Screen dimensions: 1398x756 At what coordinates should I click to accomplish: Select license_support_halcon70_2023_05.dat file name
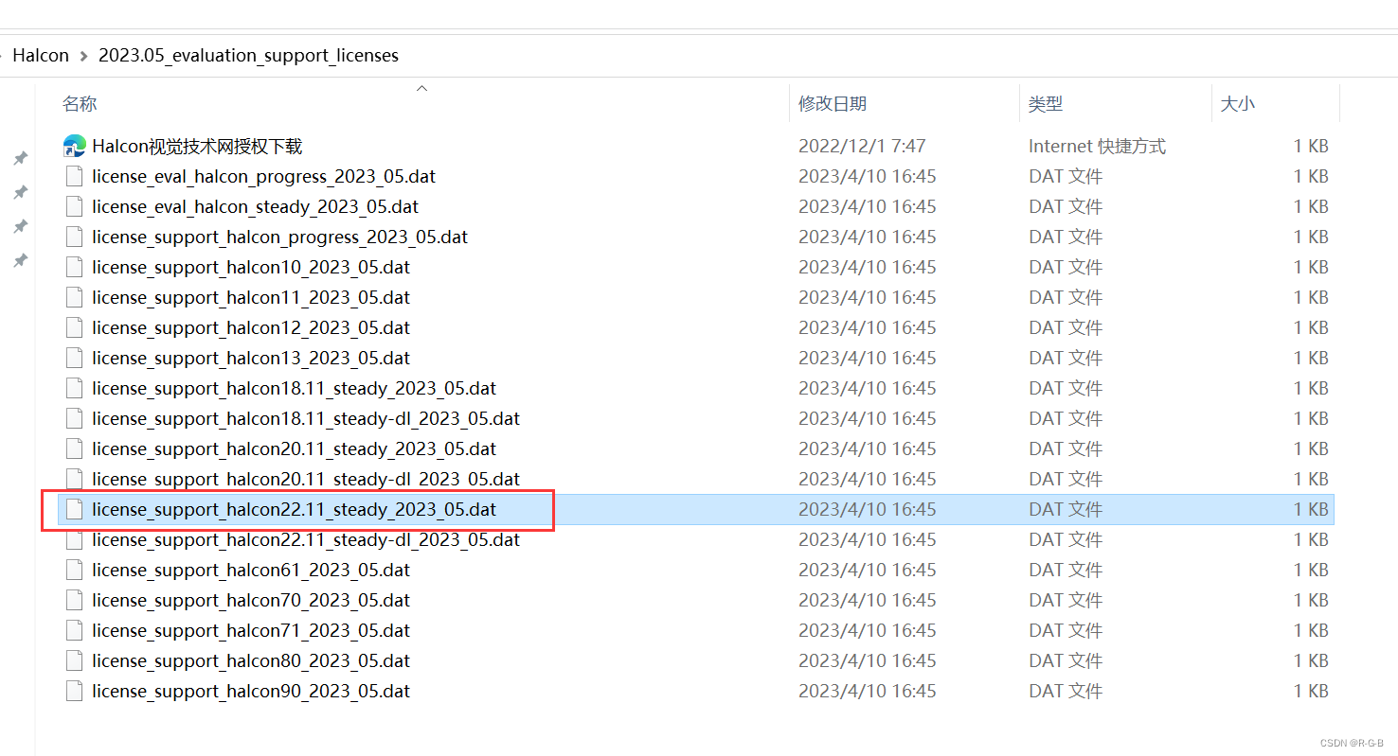coord(251,600)
